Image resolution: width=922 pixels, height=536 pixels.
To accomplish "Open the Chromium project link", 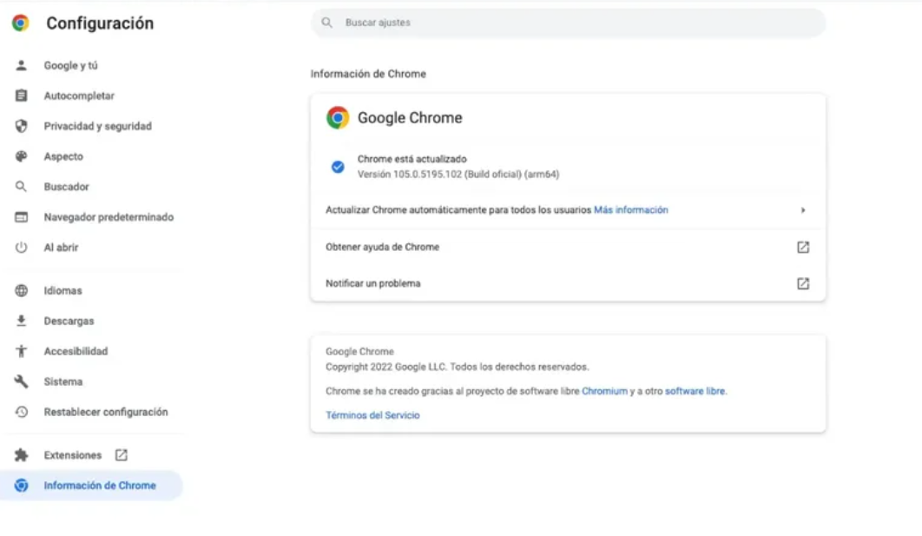I will click(604, 392).
